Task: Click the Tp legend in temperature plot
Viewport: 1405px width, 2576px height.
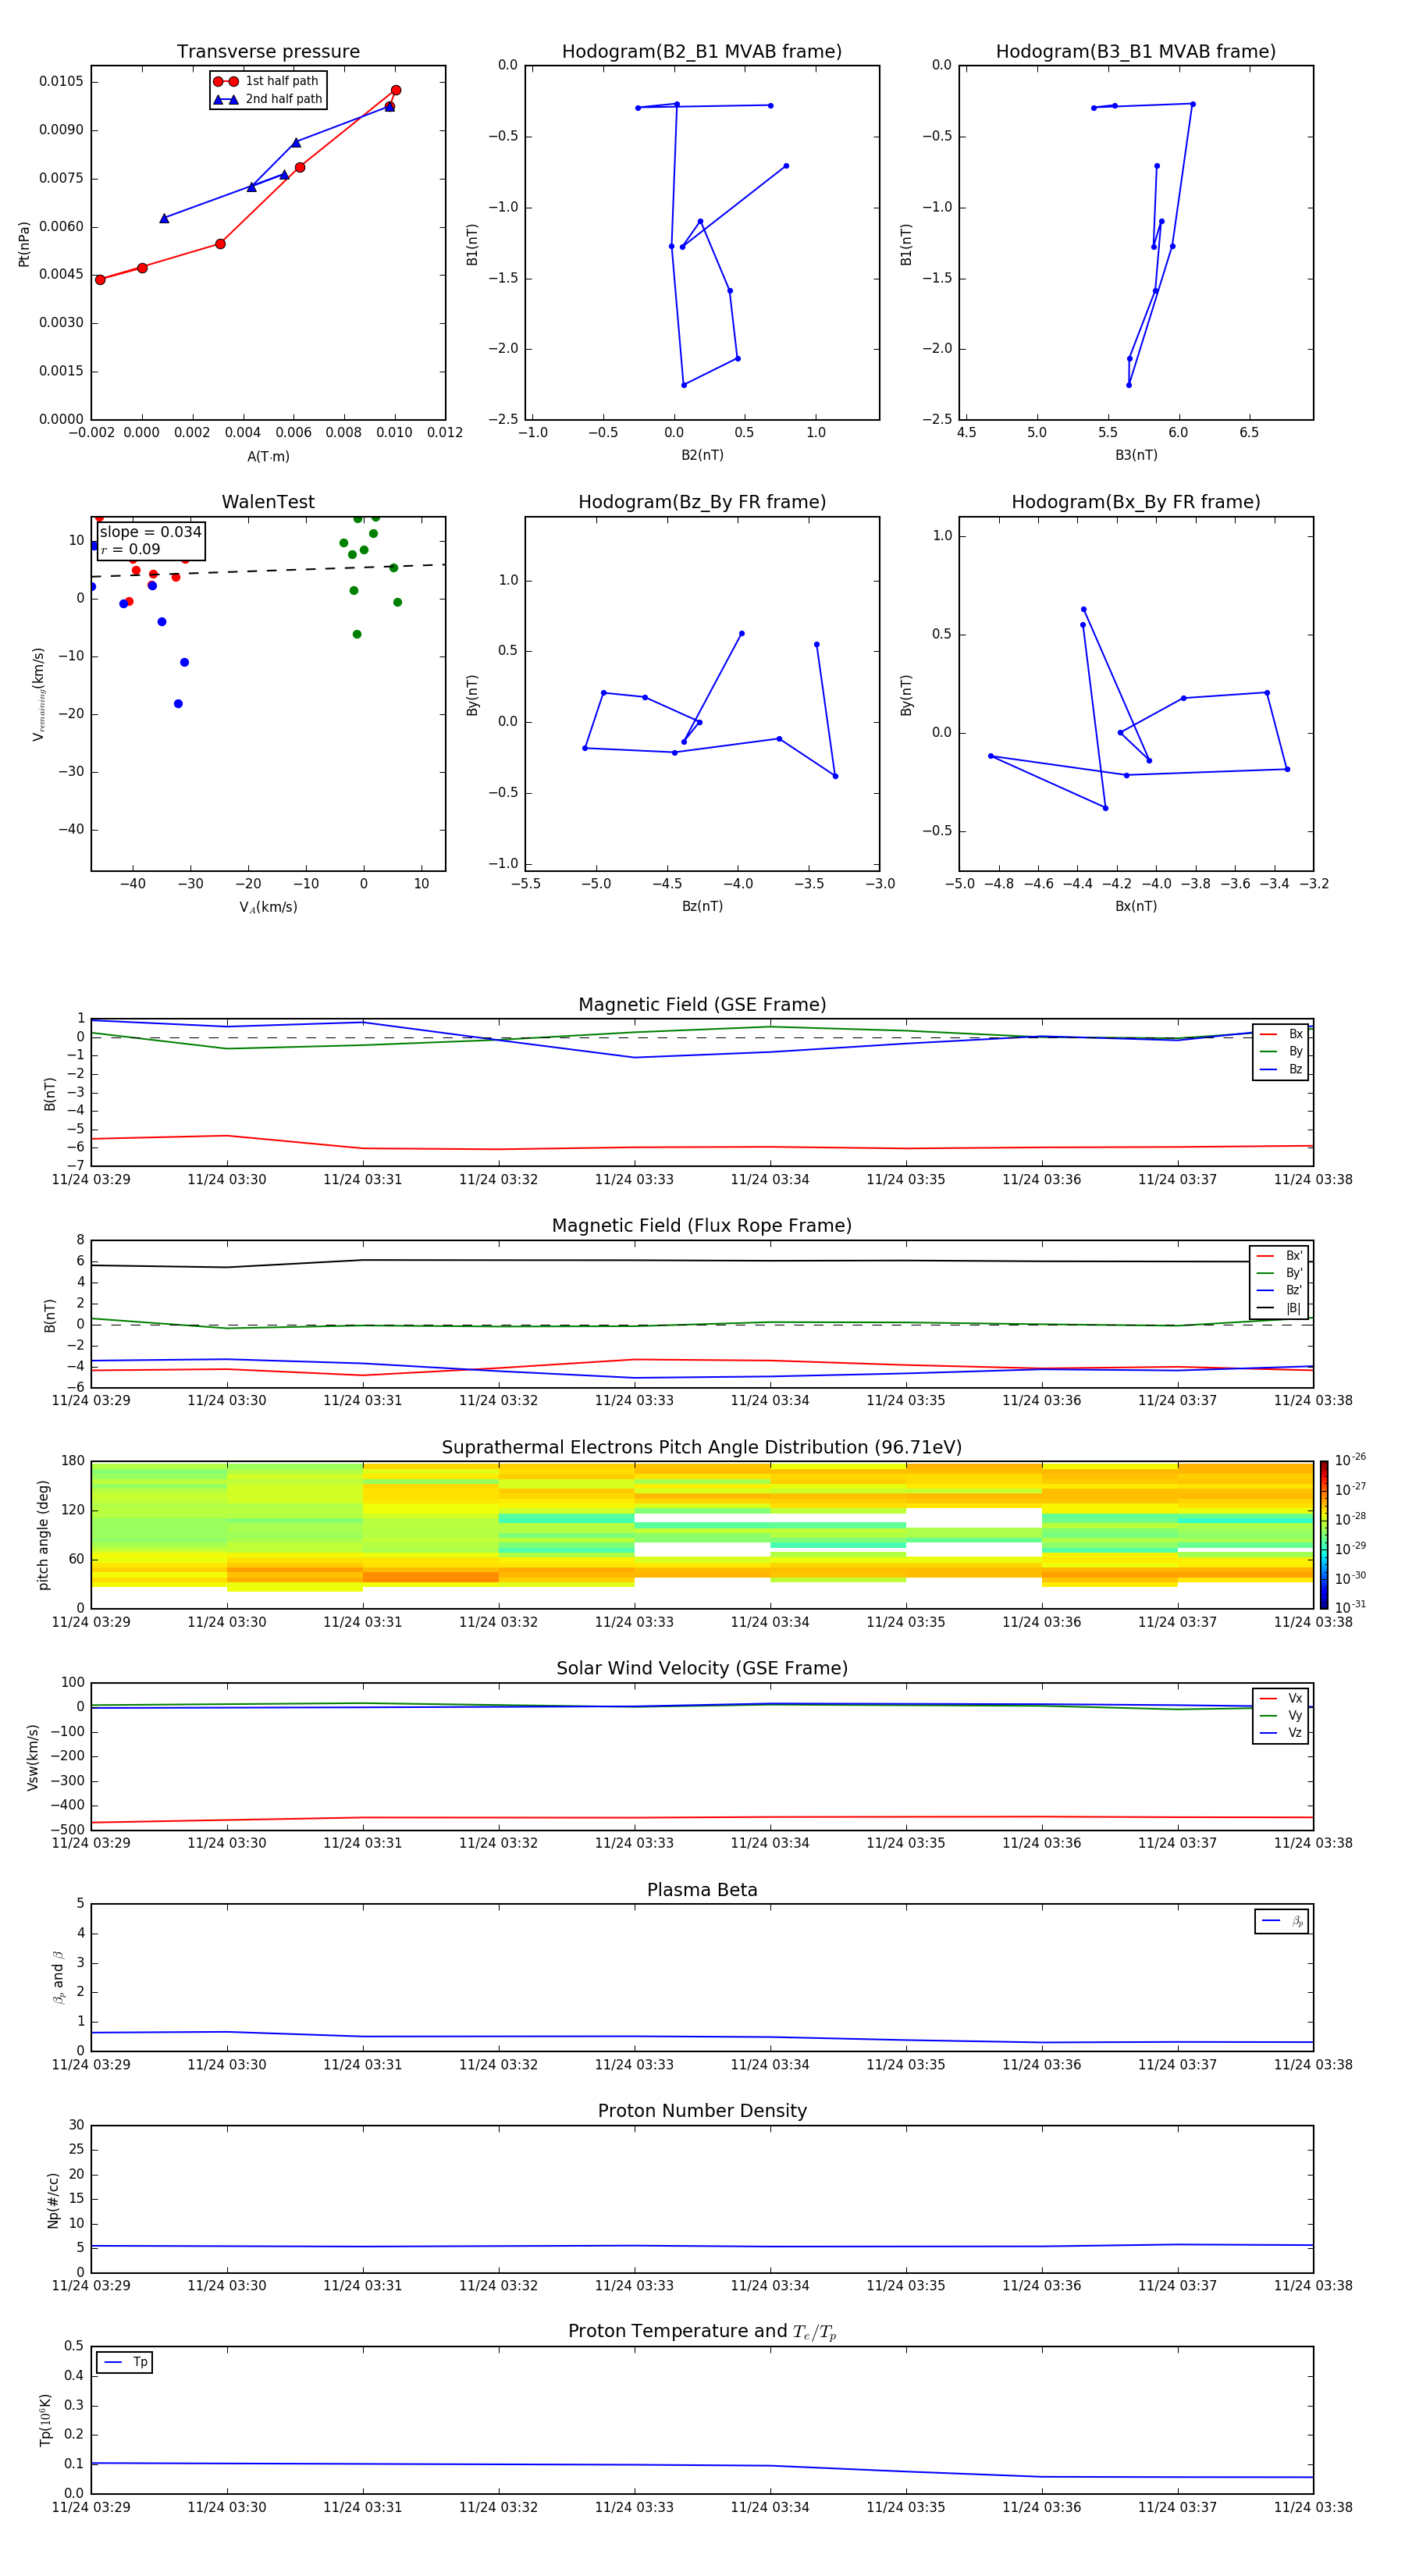Action: pyautogui.click(x=125, y=2363)
